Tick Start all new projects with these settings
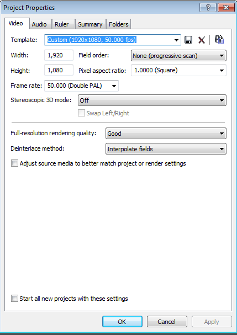The image size is (237, 335). pos(14,299)
